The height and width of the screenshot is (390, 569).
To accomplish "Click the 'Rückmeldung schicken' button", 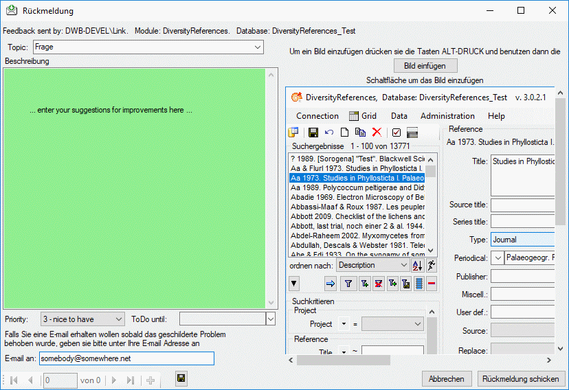I will 521,379.
